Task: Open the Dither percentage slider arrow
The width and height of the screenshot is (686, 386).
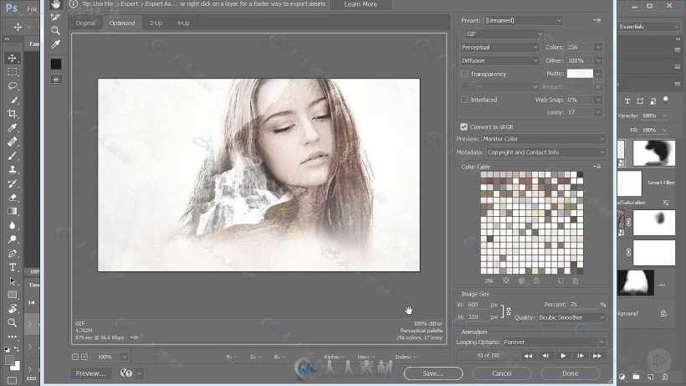Action: [598, 61]
